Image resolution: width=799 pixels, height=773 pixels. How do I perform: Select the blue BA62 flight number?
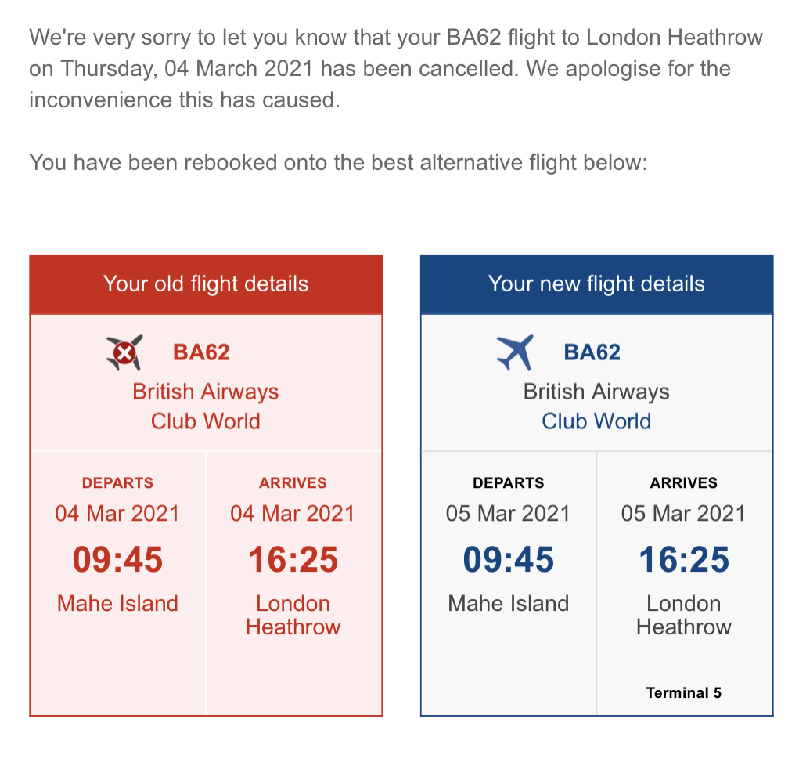[592, 352]
